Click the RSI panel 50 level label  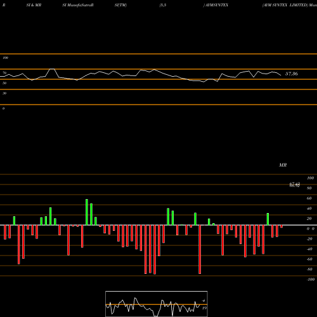(x=4, y=83)
